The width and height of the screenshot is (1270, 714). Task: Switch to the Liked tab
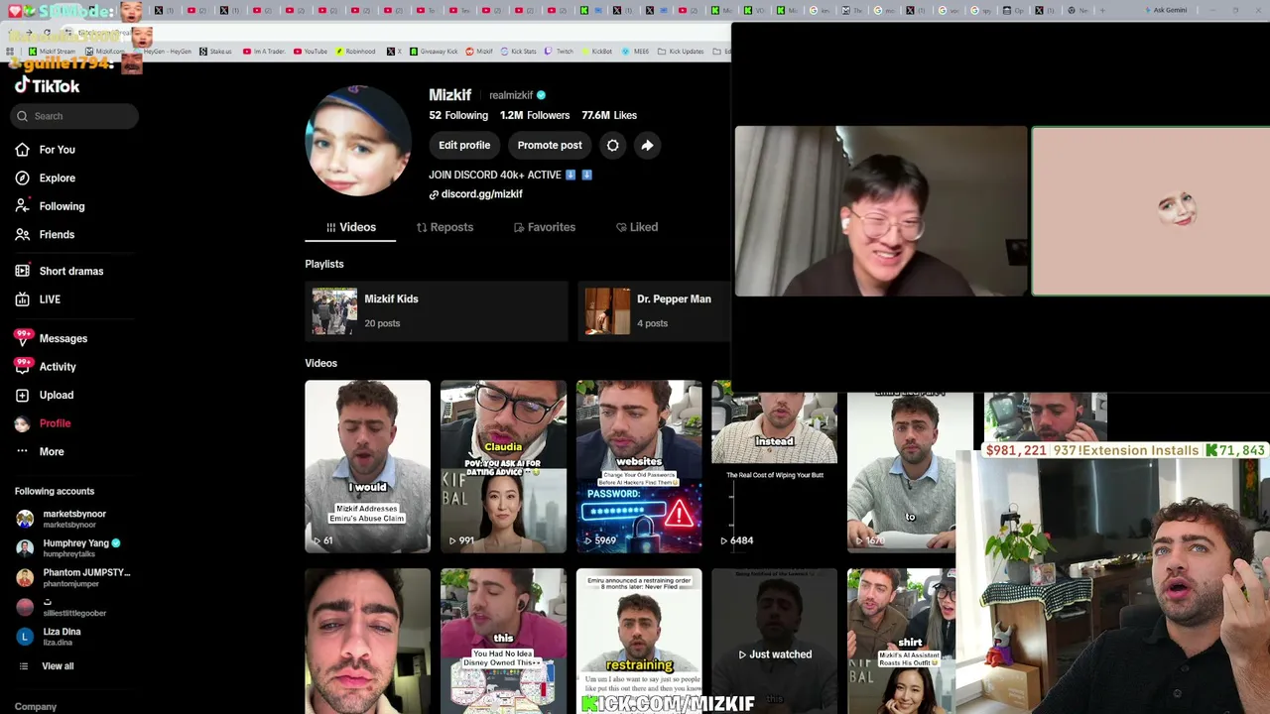click(x=636, y=227)
